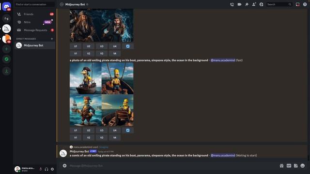This screenshot has height=174, width=310.
Task: Create a new DM with plus icon
Action: pos(52,39)
